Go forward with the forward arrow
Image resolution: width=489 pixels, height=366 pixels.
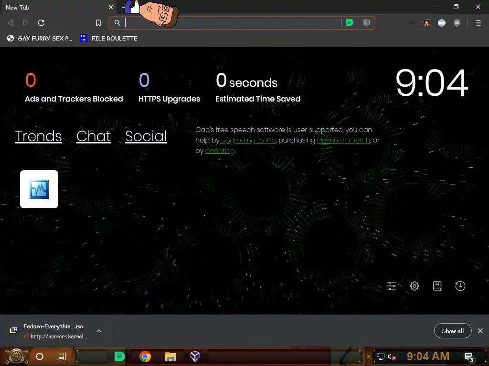pyautogui.click(x=26, y=23)
